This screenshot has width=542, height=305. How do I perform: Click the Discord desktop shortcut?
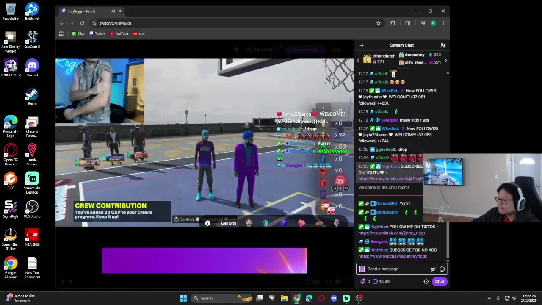(32, 68)
